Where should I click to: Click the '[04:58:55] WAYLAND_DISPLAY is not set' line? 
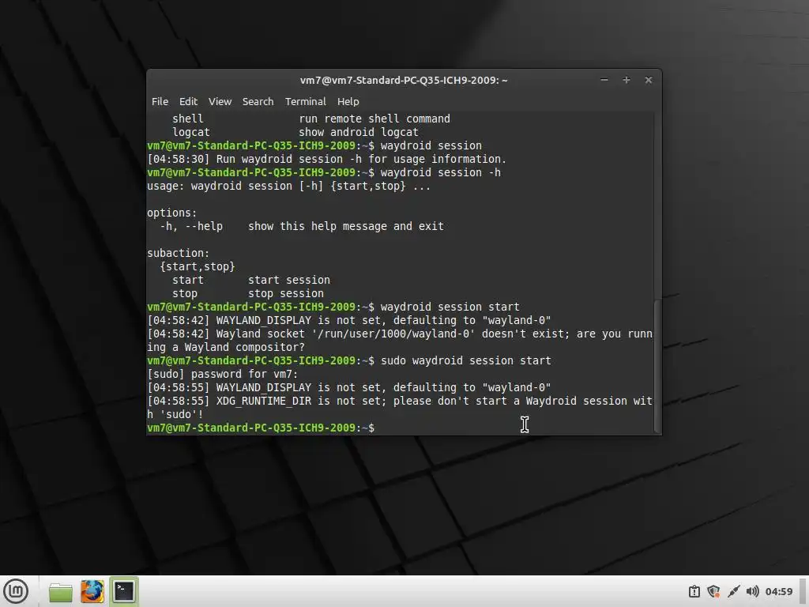(348, 387)
